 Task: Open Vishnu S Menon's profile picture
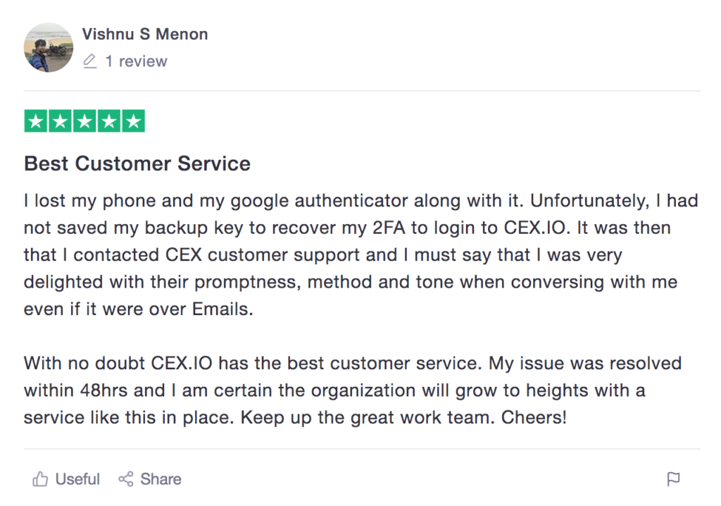coord(49,47)
